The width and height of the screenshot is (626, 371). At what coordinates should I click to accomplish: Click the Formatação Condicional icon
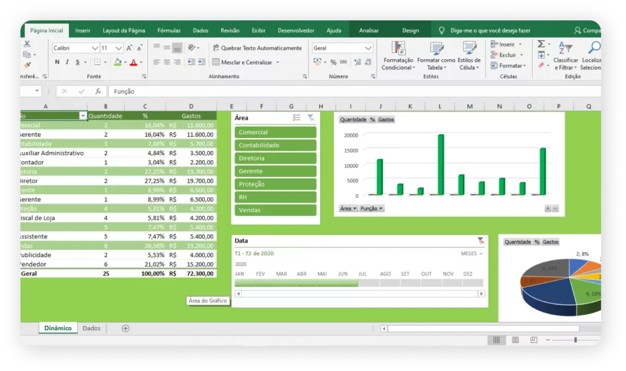click(x=398, y=49)
